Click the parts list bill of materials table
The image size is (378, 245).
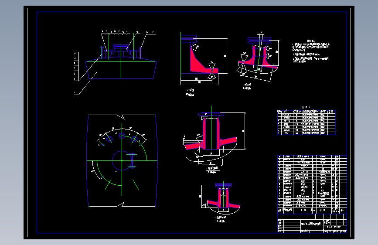click(x=312, y=184)
